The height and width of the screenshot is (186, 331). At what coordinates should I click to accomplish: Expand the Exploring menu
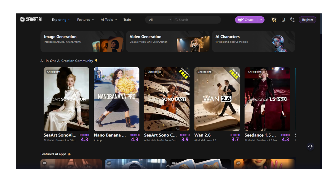[x=61, y=20]
